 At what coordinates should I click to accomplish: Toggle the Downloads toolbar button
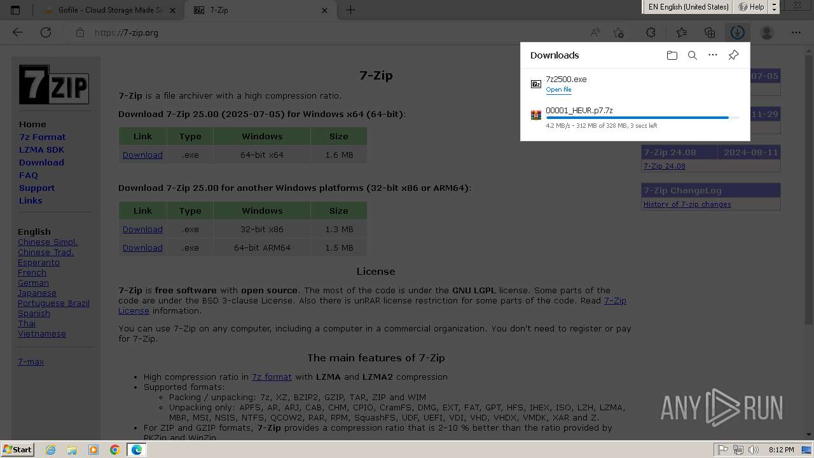(738, 32)
